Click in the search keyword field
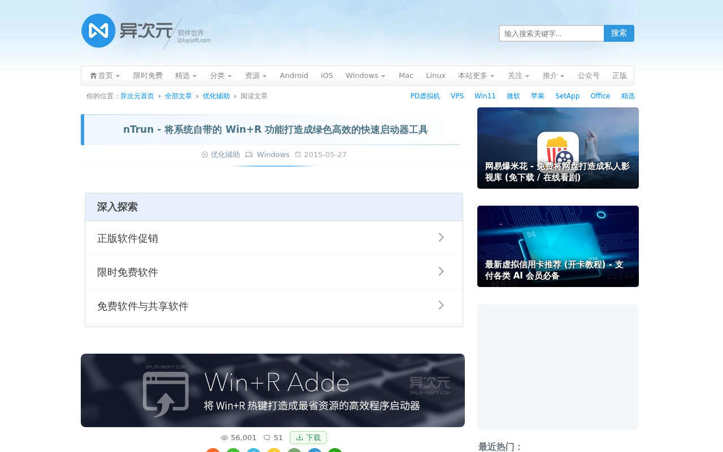The height and width of the screenshot is (452, 723). (552, 33)
